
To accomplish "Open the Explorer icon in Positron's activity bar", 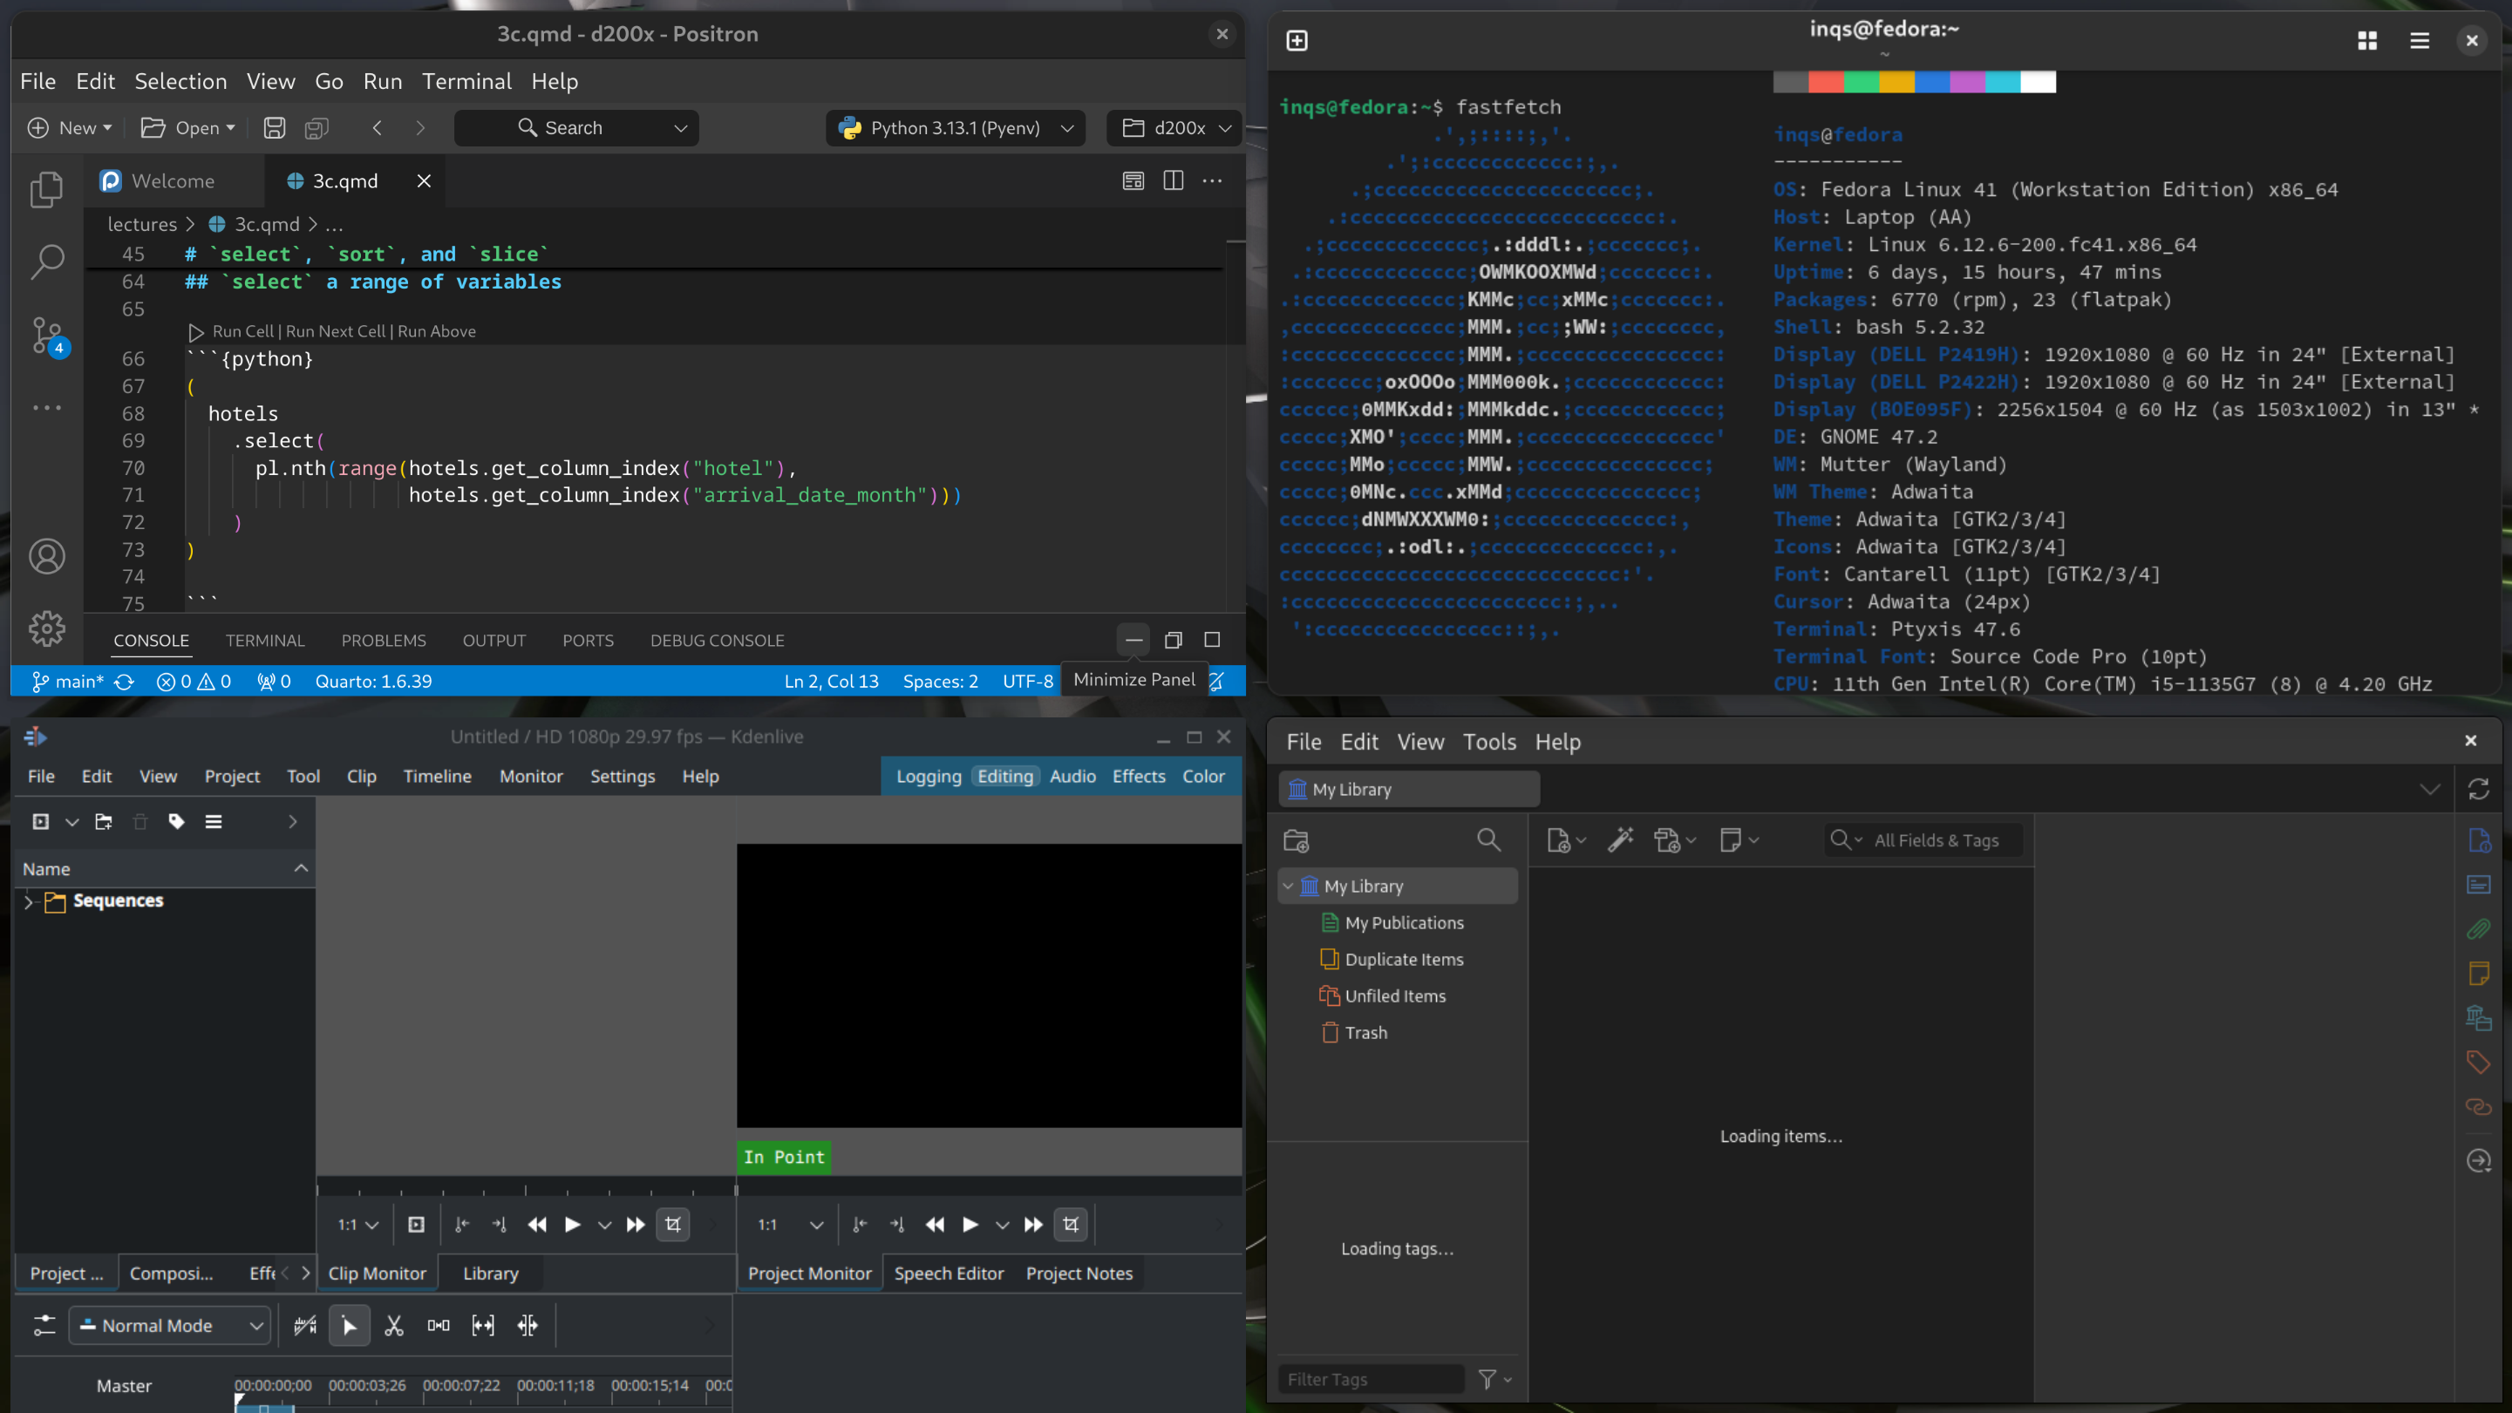I will 46,189.
